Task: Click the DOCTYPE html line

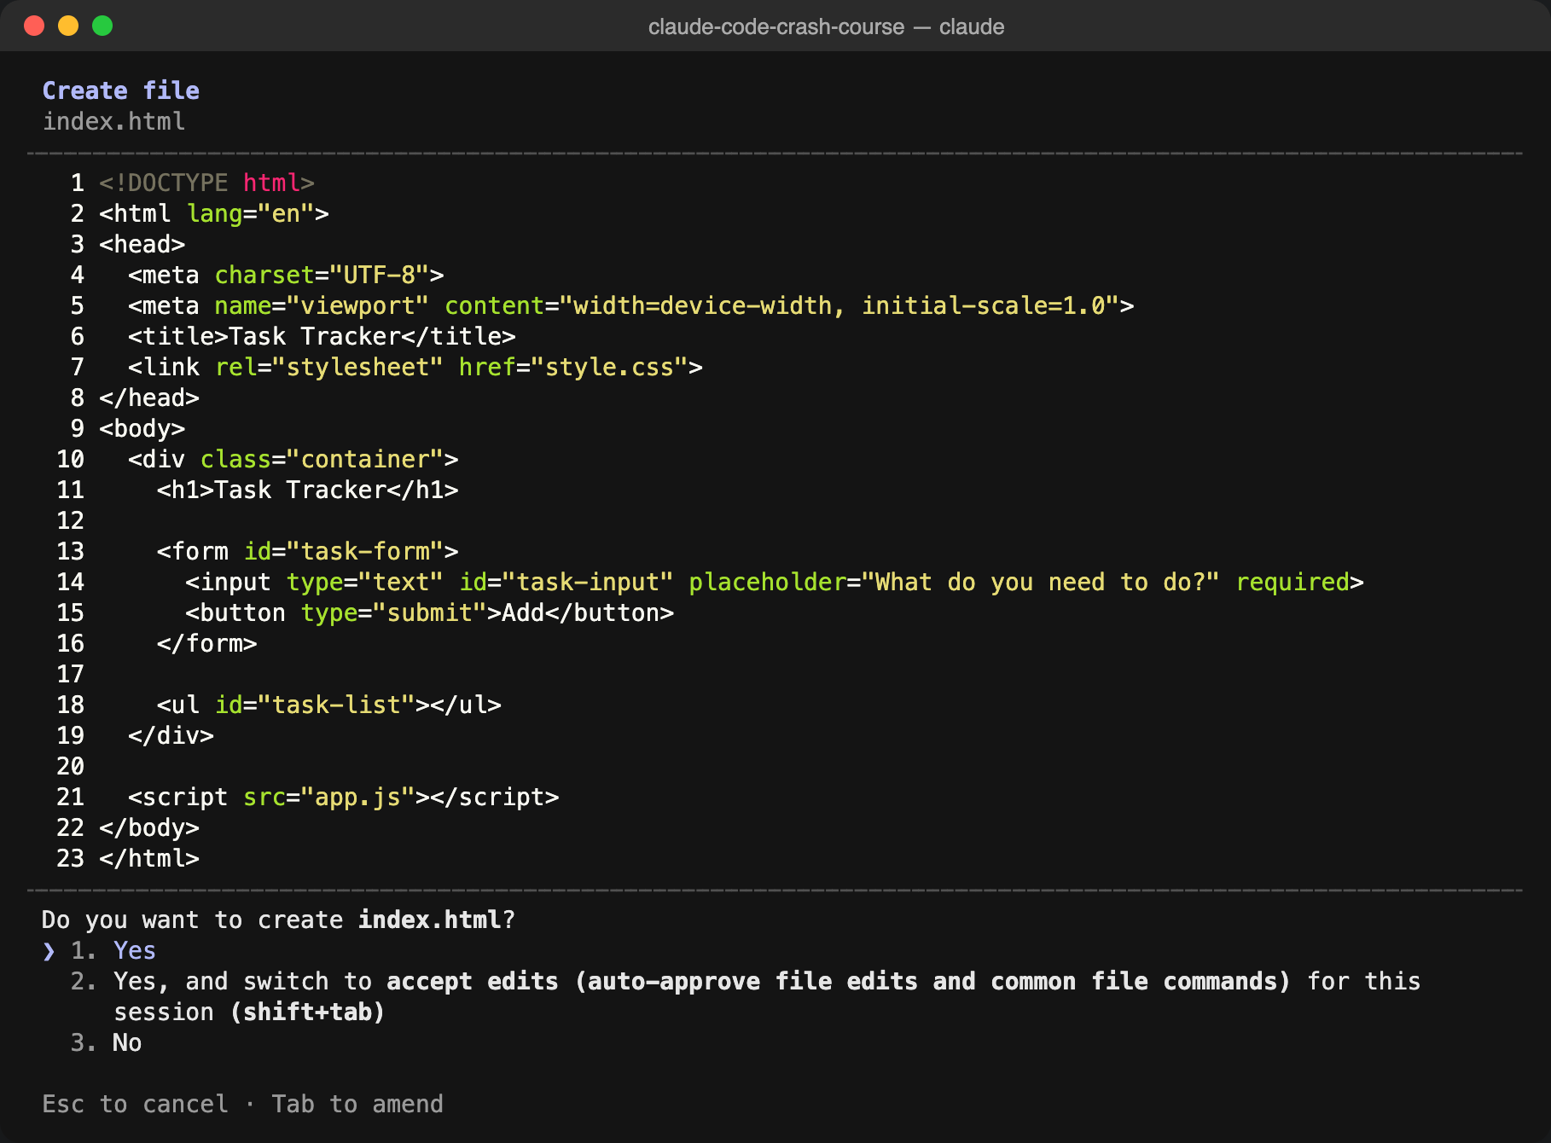Action: click(206, 183)
